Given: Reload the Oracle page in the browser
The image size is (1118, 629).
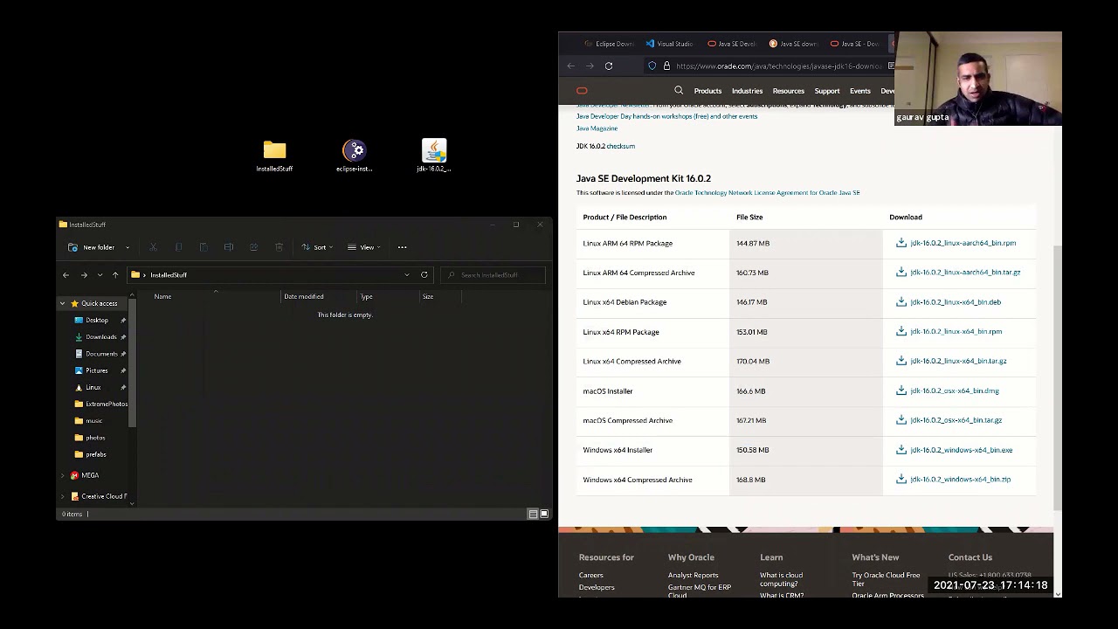Looking at the screenshot, I should [x=609, y=66].
